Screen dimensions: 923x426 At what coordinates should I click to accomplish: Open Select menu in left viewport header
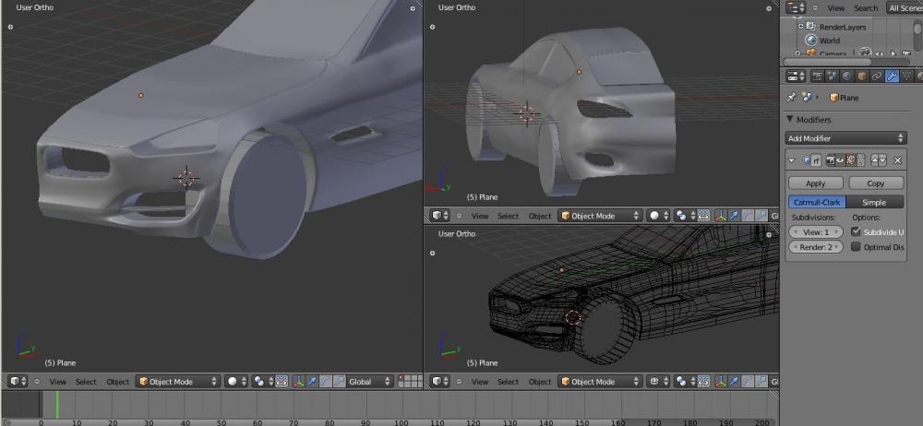86,381
